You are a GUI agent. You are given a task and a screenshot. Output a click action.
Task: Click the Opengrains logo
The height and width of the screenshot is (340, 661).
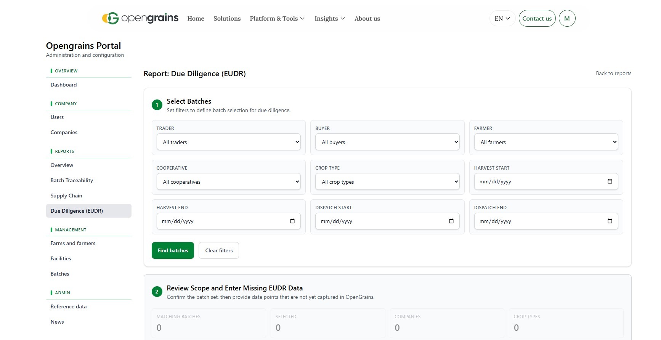click(140, 18)
